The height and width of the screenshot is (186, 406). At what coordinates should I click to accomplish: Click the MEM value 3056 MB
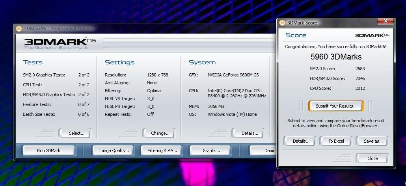[216, 106]
